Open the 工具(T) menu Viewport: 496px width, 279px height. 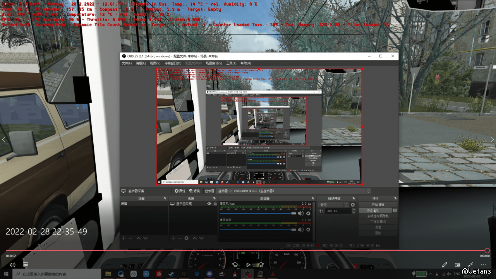[231, 63]
